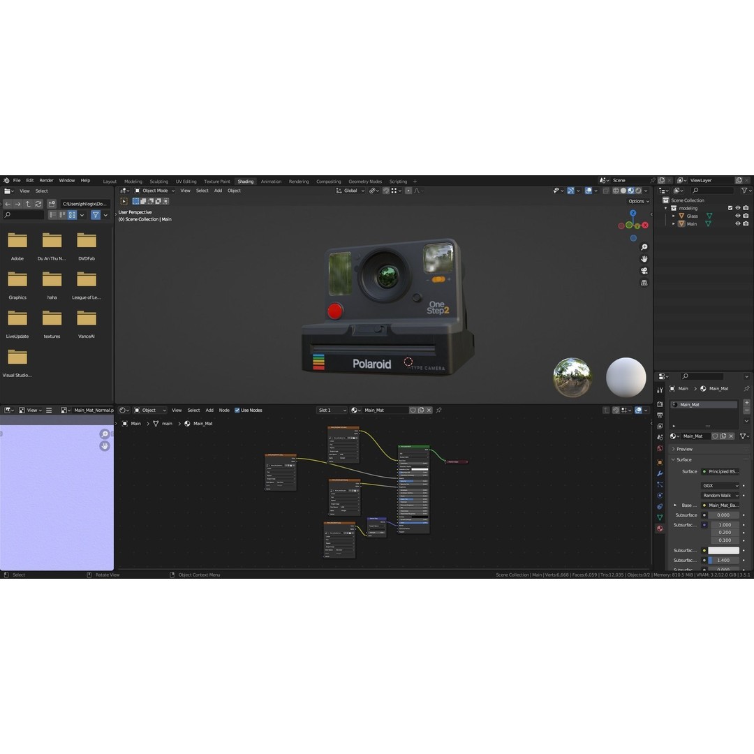Open the Global transform orientation dropdown
Viewport: 754px width, 754px height.
click(x=350, y=191)
